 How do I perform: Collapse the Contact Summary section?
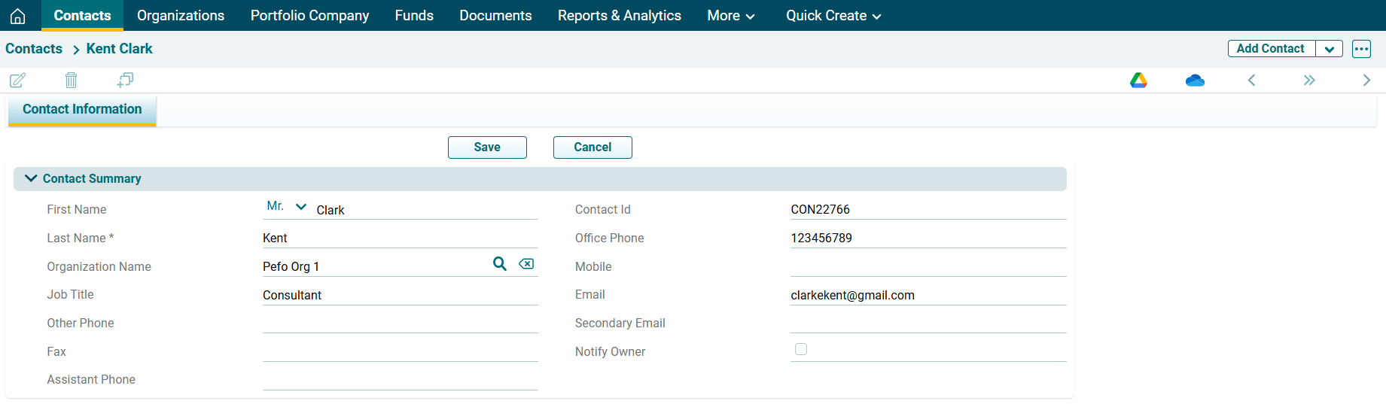31,178
